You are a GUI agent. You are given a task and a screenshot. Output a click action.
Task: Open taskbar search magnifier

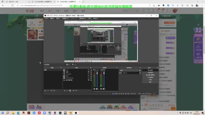[8, 113]
